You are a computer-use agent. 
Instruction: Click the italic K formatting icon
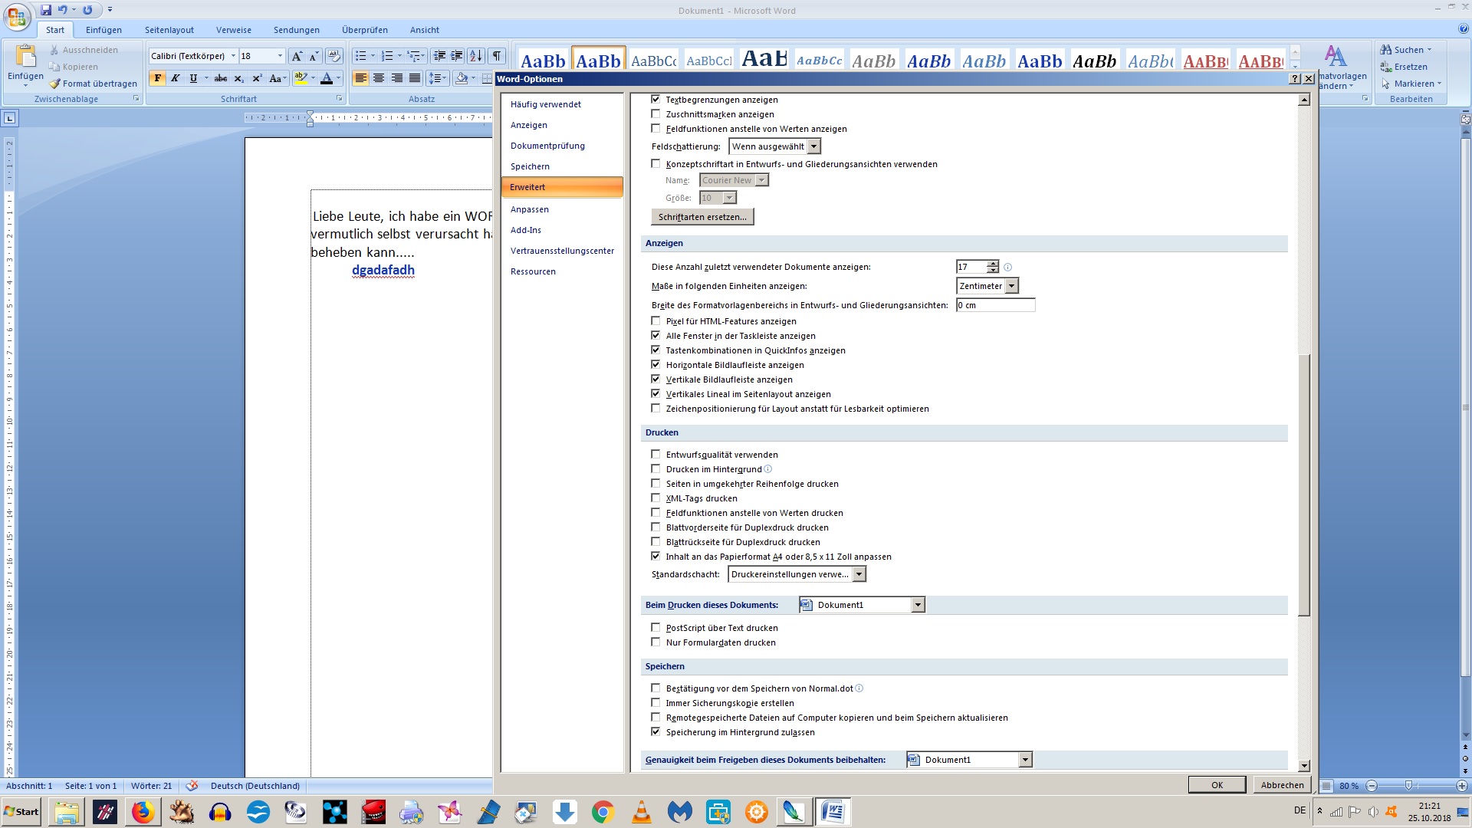coord(176,78)
